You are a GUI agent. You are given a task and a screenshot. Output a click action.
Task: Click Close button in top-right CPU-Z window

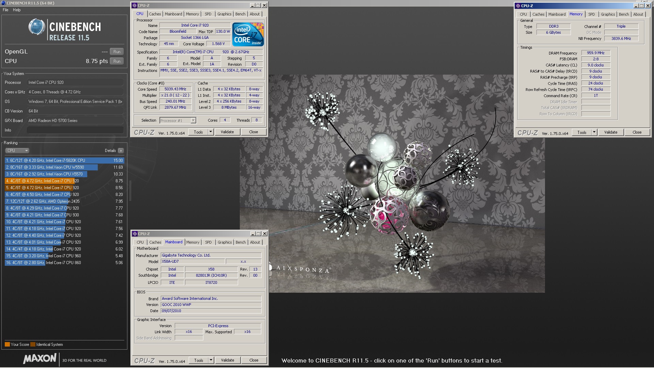coord(637,133)
